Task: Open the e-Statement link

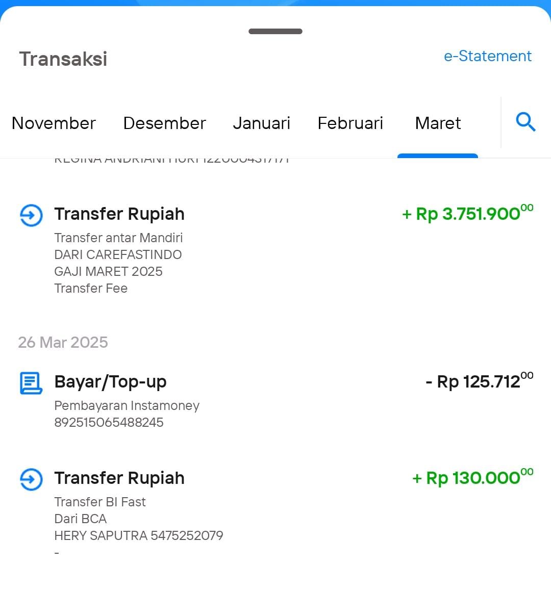Action: [x=488, y=56]
